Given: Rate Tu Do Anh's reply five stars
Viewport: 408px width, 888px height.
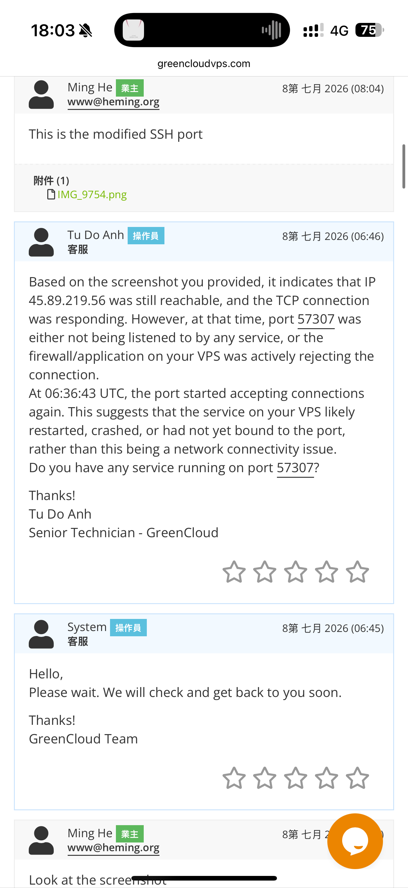Looking at the screenshot, I should click(x=357, y=572).
